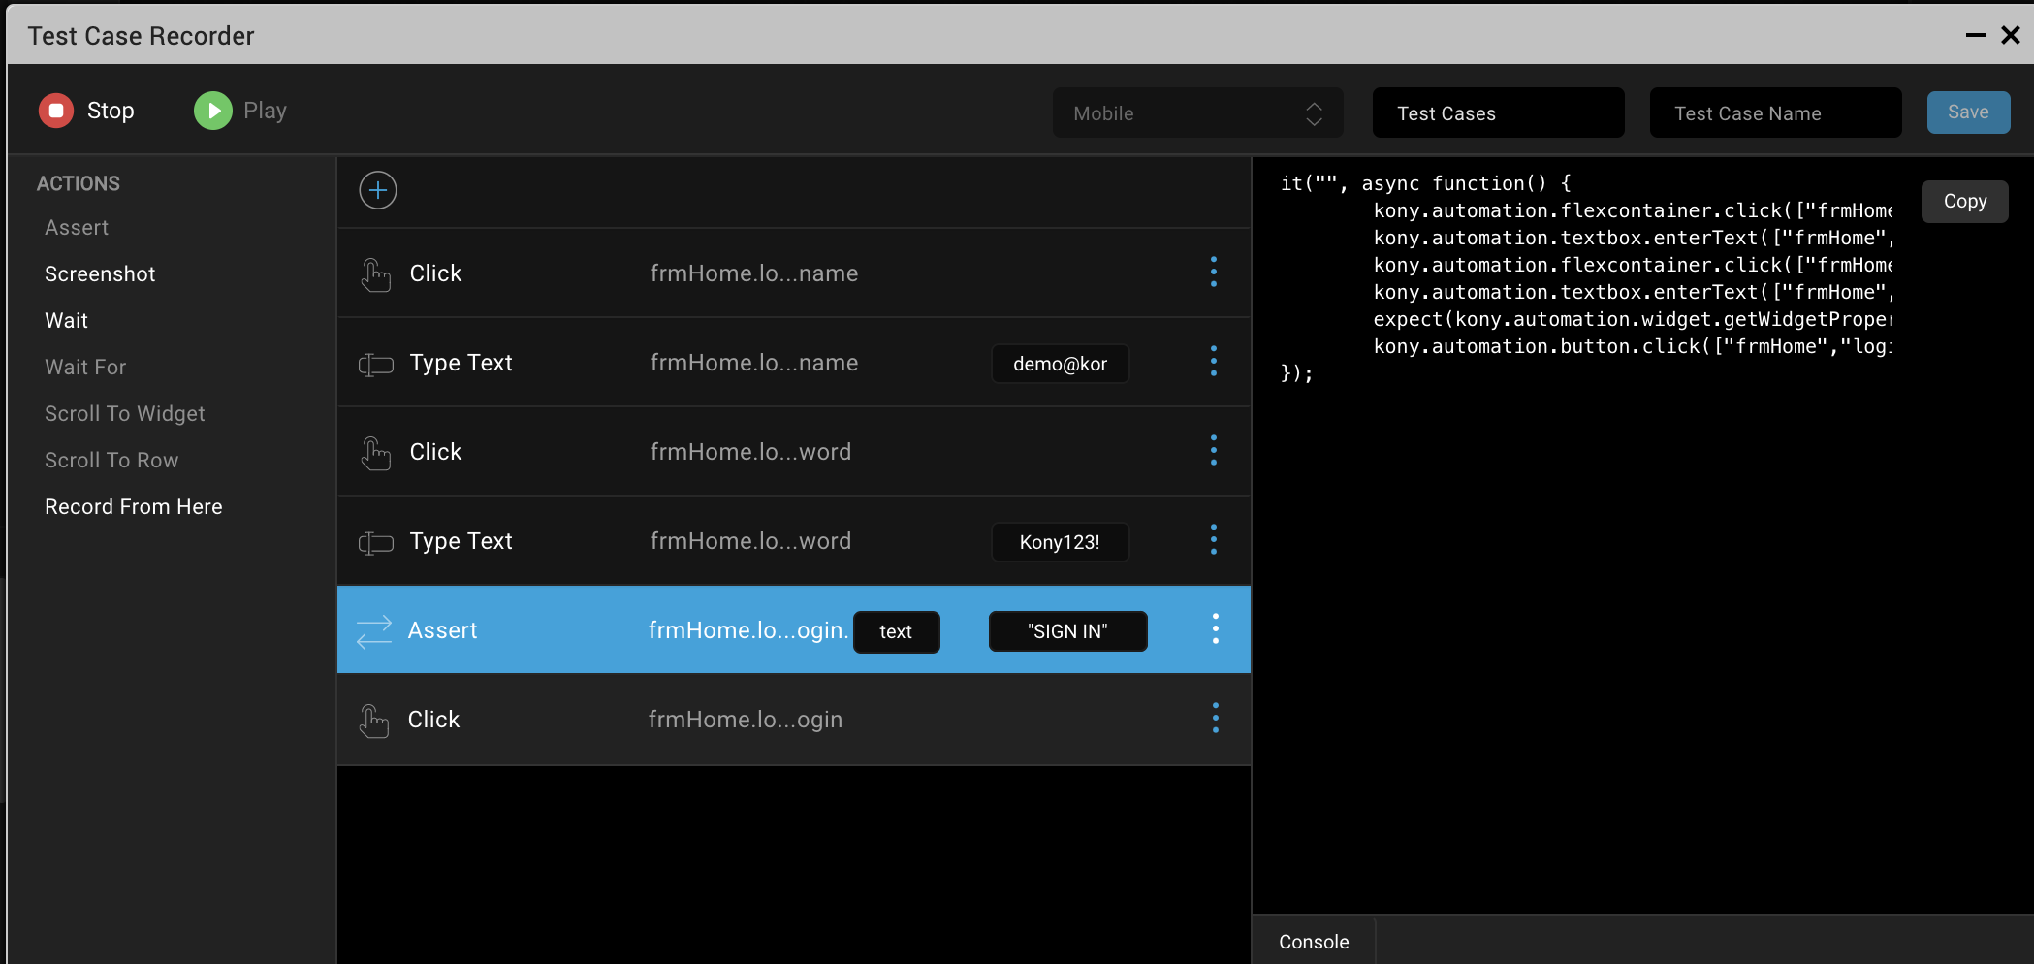Open the Mobile platform dropdown
2034x964 pixels.
tap(1197, 112)
